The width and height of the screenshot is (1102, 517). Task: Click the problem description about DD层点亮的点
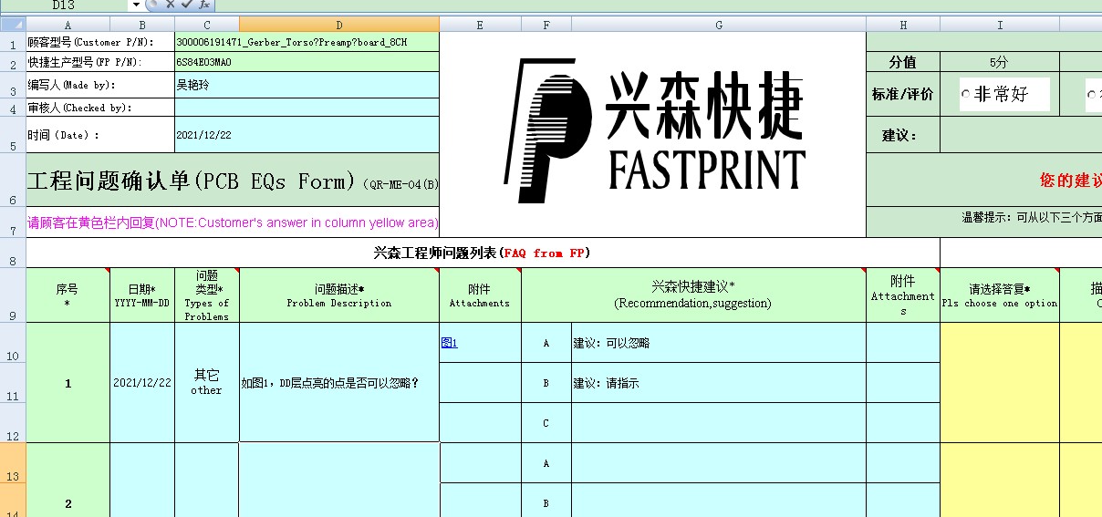point(339,382)
